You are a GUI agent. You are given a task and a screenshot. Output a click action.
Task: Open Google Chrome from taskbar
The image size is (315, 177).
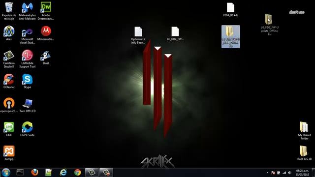(78, 173)
